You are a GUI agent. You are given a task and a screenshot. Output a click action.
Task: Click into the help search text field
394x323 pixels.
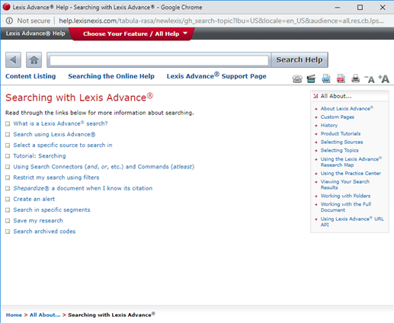tap(159, 60)
